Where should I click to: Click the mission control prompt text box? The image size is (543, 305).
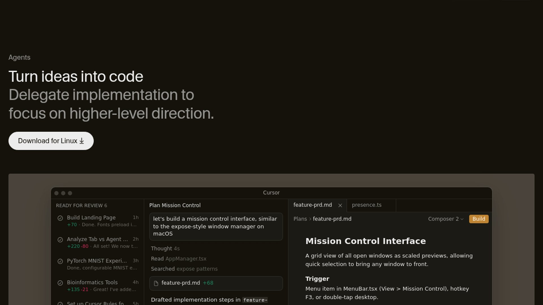click(x=216, y=226)
